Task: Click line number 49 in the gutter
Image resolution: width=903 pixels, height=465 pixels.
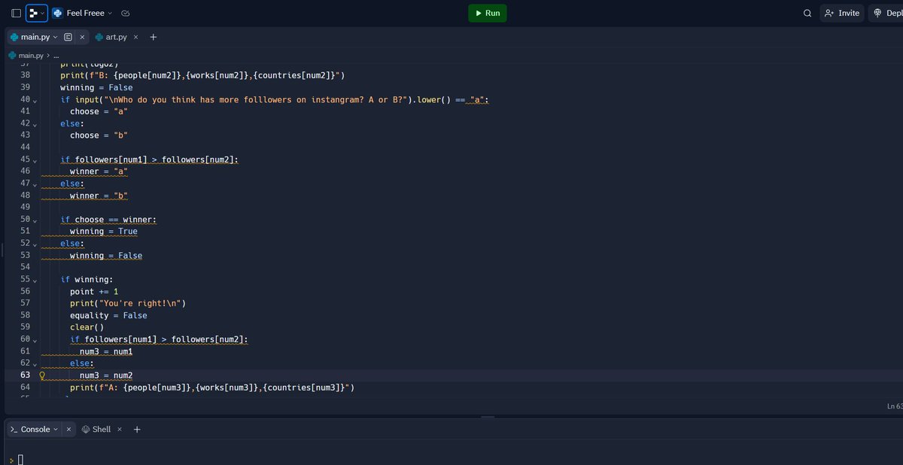Action: point(25,207)
